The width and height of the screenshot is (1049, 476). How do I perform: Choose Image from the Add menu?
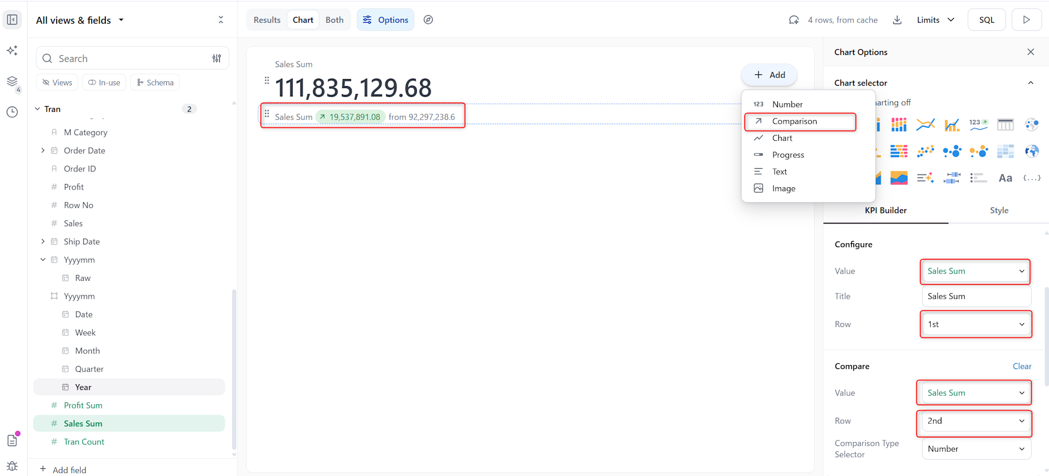coord(808,188)
